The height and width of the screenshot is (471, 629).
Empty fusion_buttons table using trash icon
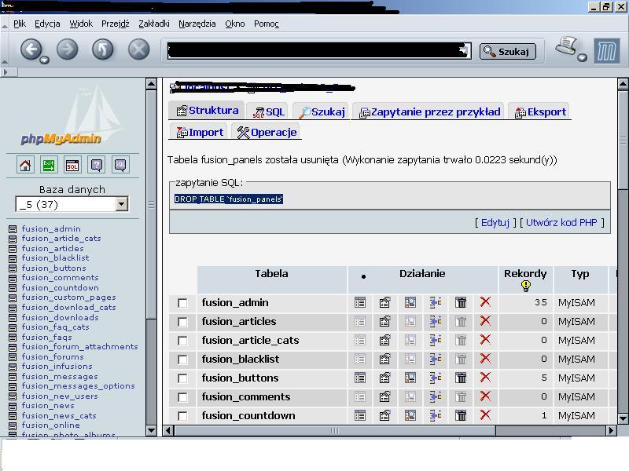pyautogui.click(x=462, y=378)
